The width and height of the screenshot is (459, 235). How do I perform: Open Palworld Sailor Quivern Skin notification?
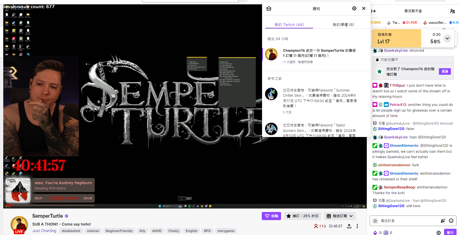tap(316, 130)
